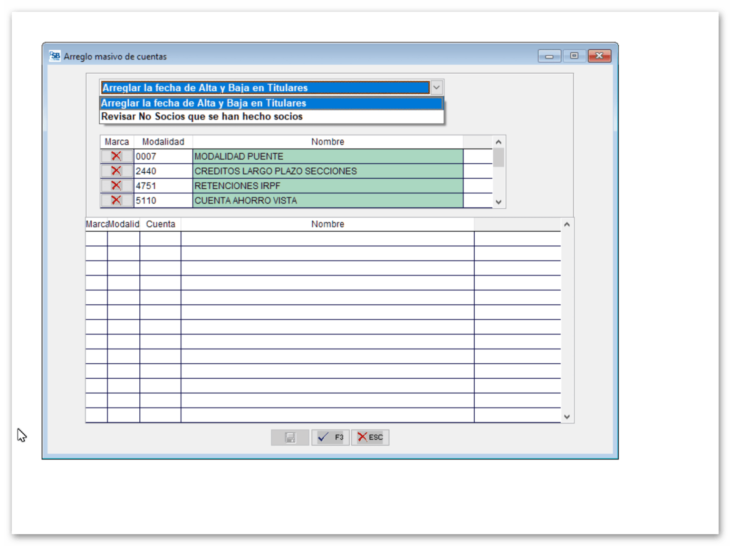The image size is (730, 546).
Task: Toggle the mark for CUENTA AHORRO VISTA
Action: [x=116, y=201]
